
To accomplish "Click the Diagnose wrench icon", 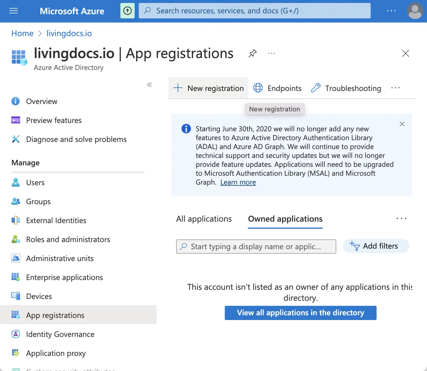I will (16, 139).
